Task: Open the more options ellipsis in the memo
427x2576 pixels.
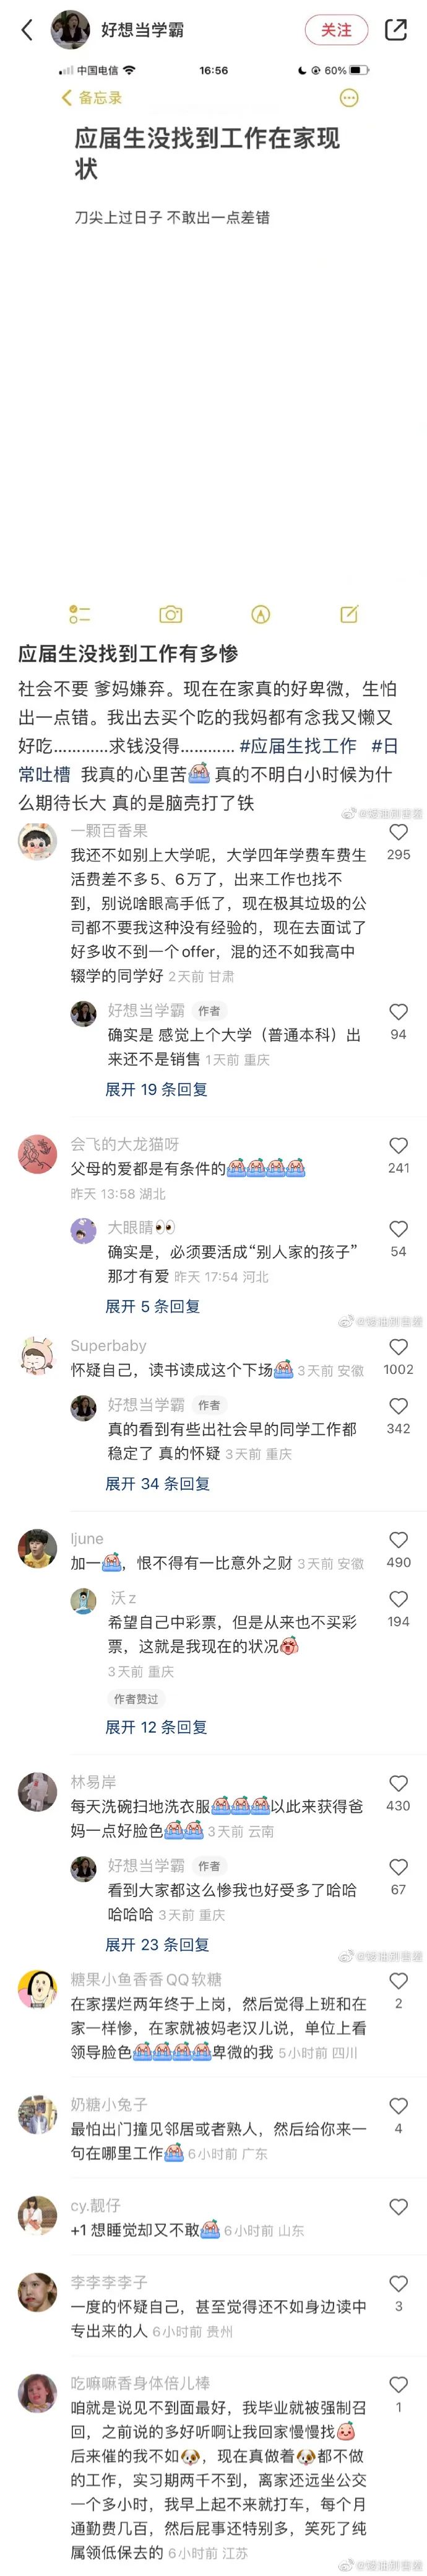Action: (349, 98)
